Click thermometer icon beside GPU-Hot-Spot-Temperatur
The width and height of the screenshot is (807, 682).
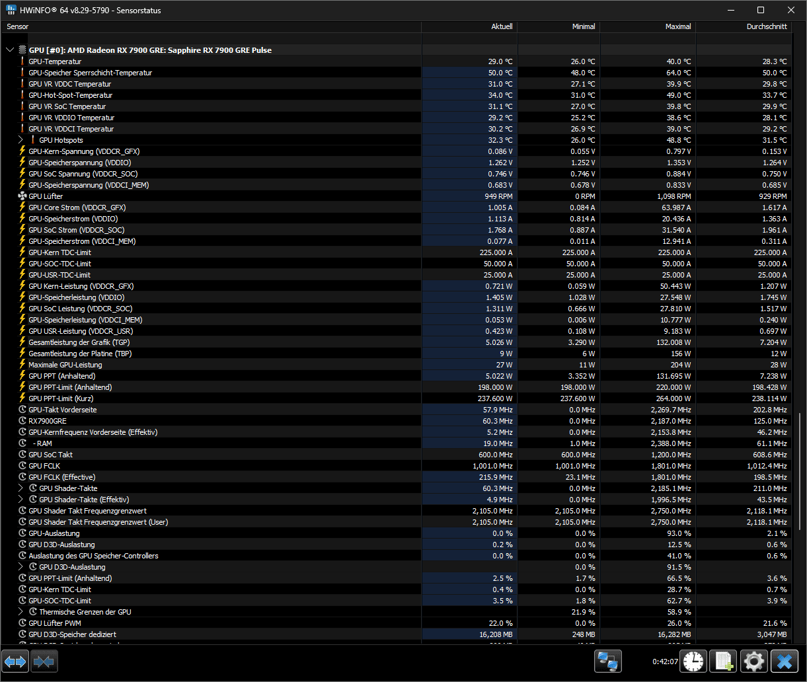tap(22, 95)
